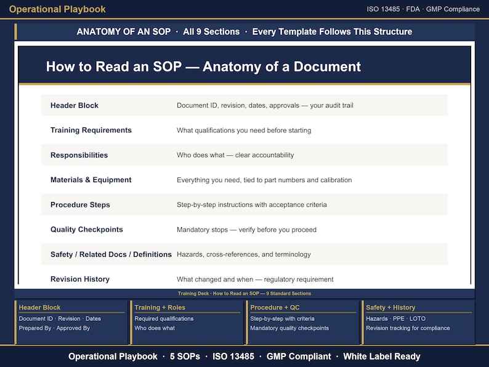Select 'Safety / Related Docs / Definitions' row label

[x=111, y=254]
